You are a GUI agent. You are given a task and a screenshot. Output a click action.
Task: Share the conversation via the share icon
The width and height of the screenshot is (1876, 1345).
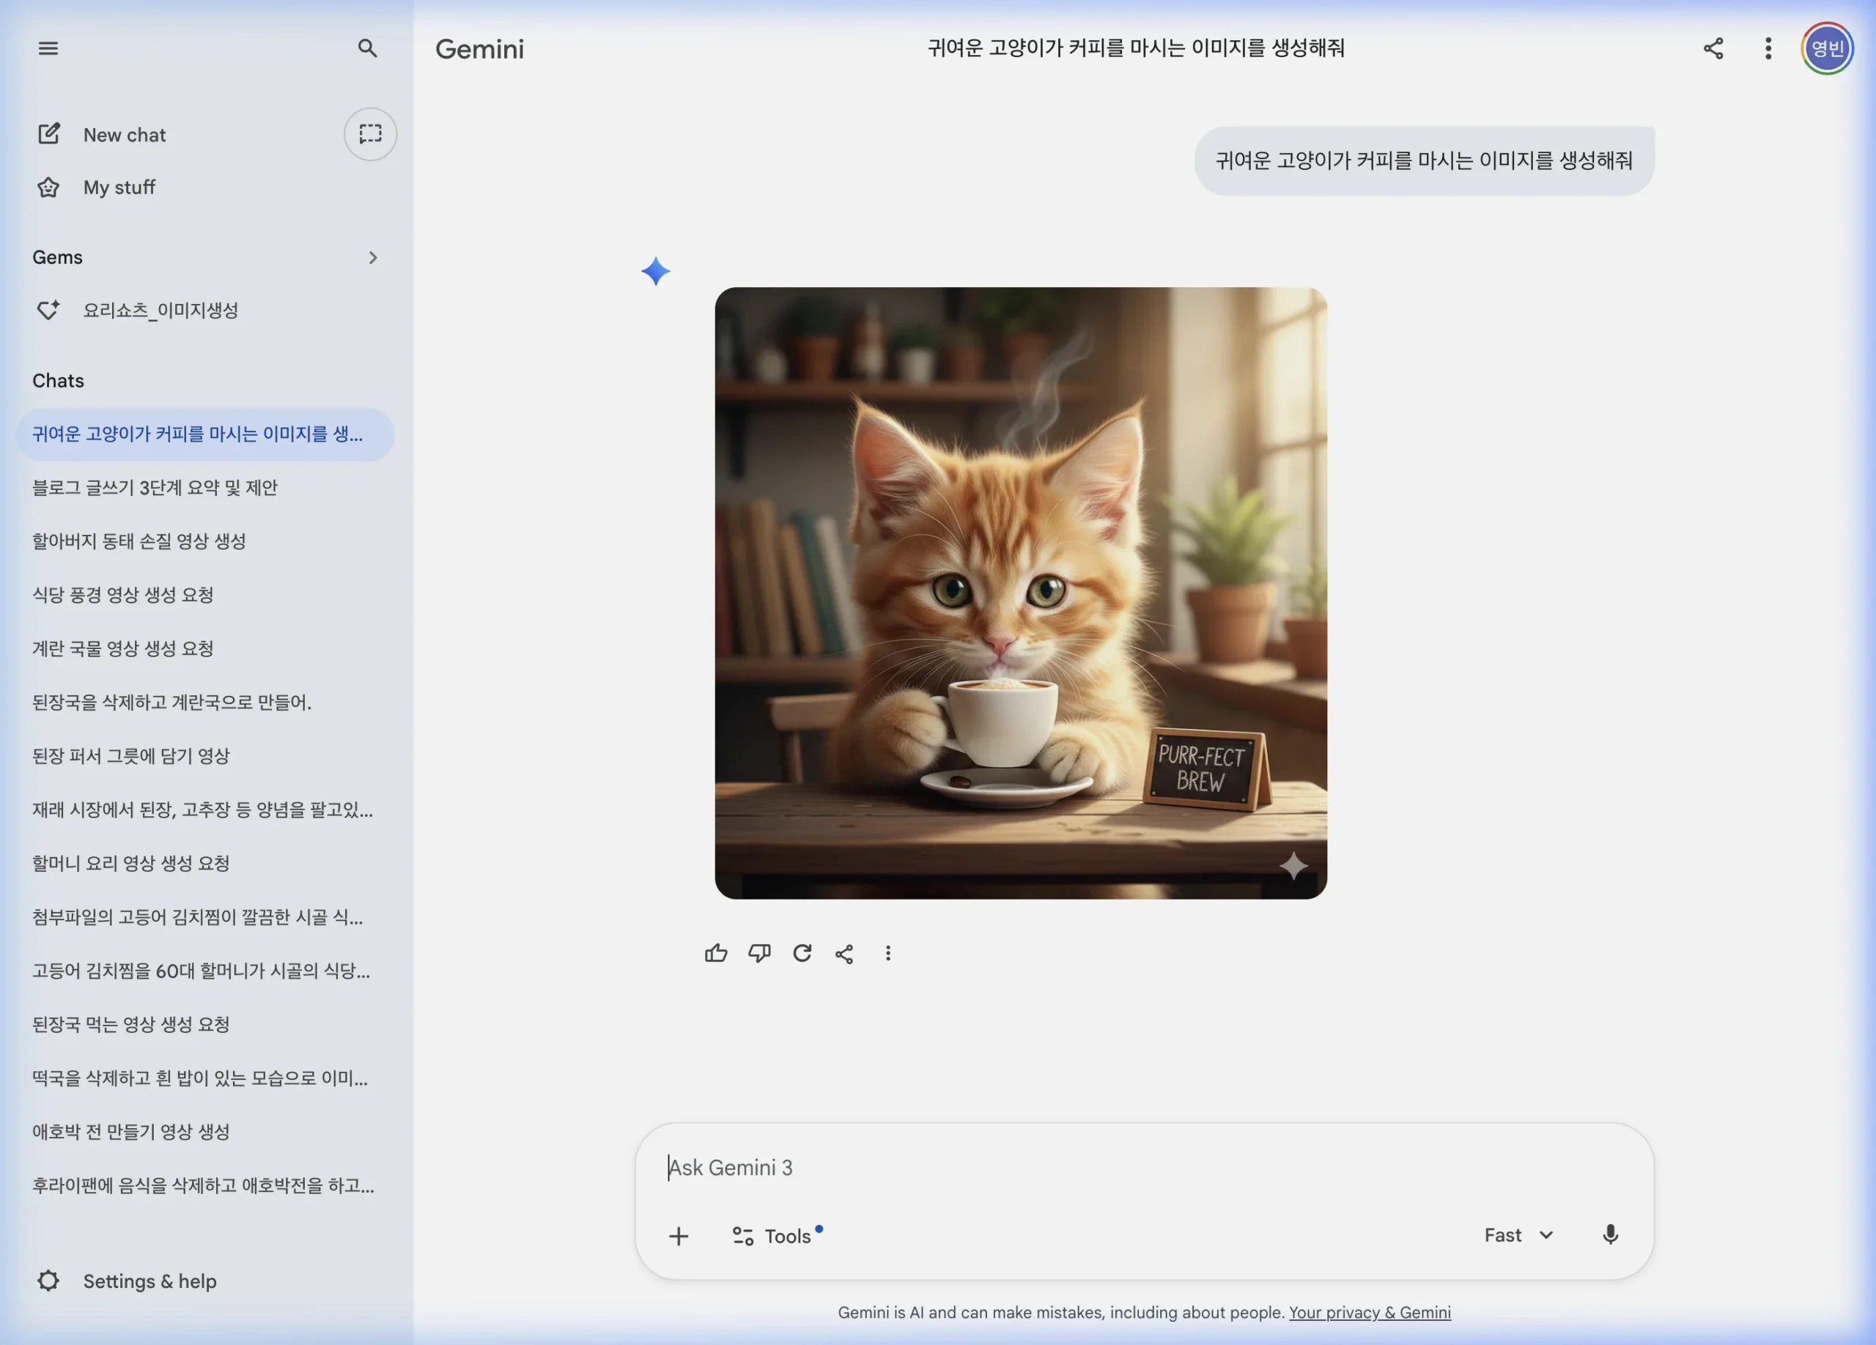(844, 952)
